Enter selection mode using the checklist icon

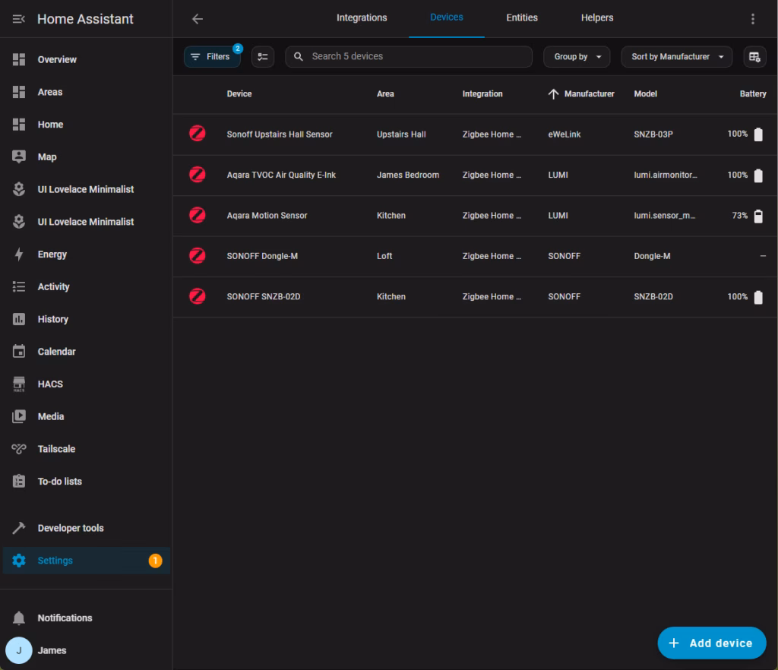pyautogui.click(x=263, y=57)
